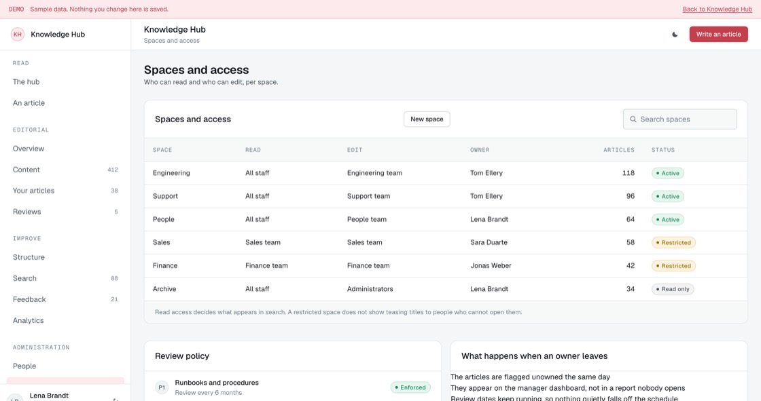Click the STATUS column header

coord(663,150)
